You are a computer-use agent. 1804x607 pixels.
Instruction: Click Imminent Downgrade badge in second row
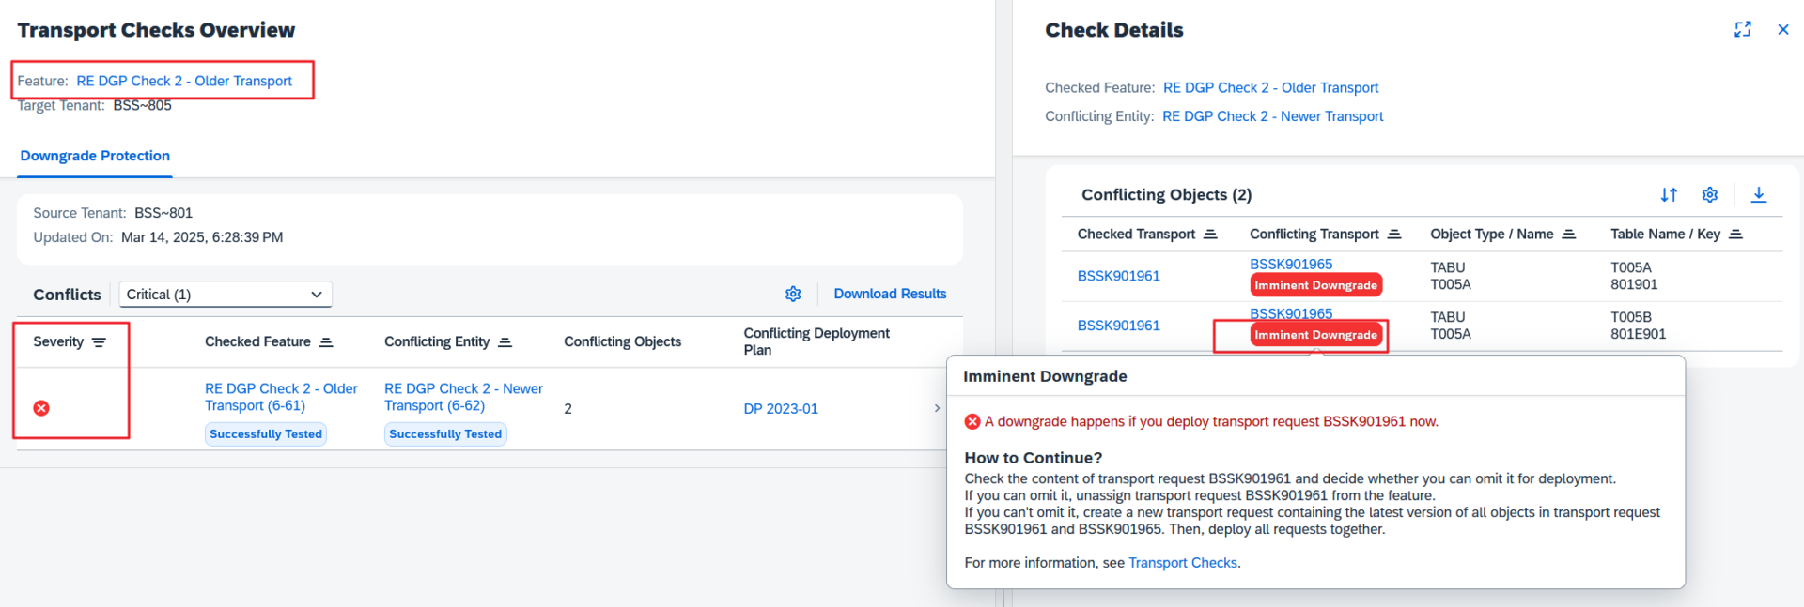[1315, 335]
